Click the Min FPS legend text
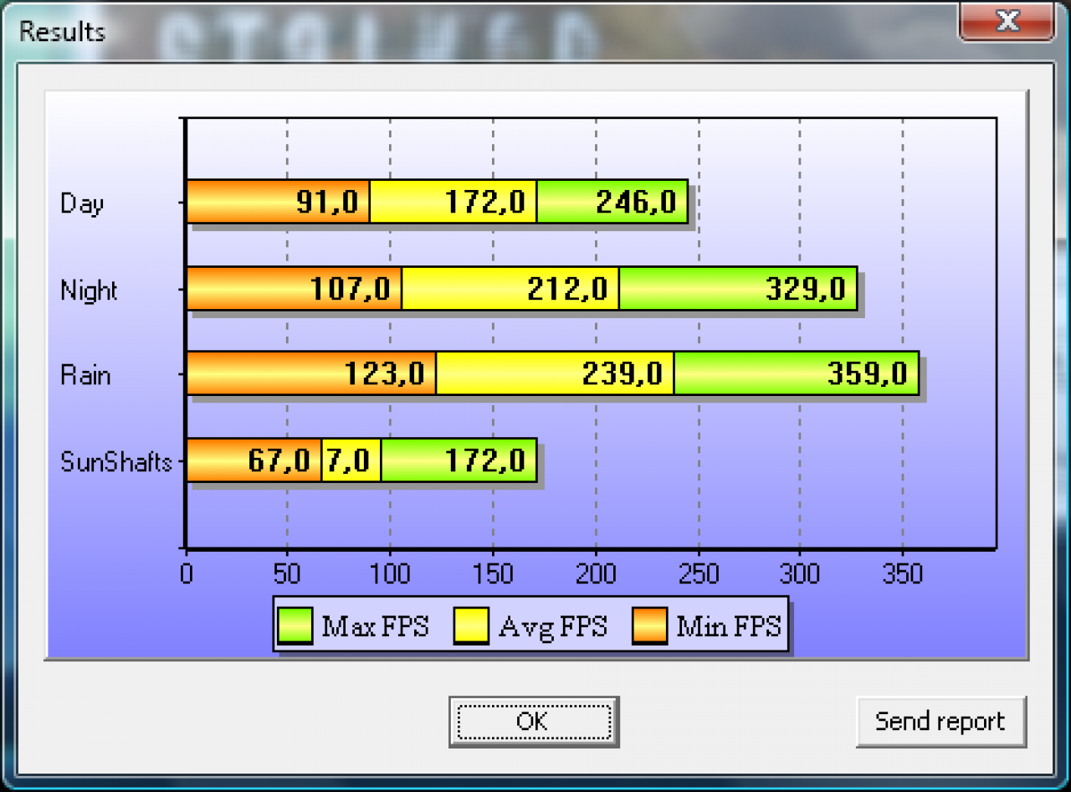This screenshot has height=792, width=1071. click(729, 626)
